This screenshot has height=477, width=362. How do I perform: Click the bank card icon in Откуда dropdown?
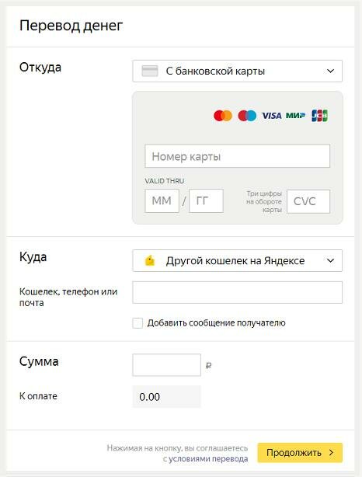[x=150, y=71]
